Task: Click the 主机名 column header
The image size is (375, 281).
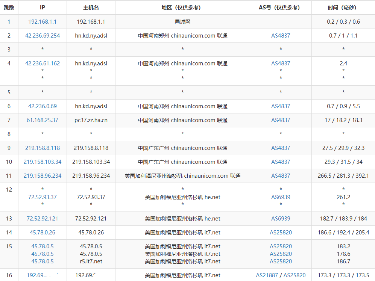Action: pos(91,8)
